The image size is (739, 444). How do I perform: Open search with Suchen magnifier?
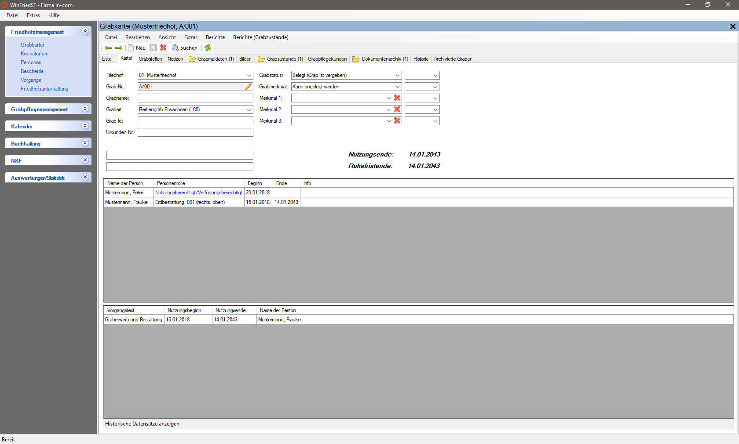pyautogui.click(x=185, y=48)
